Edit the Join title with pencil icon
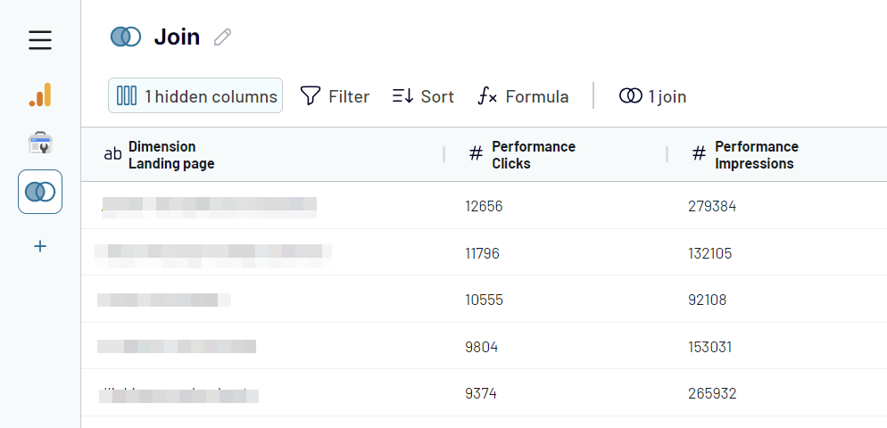 coord(222,37)
